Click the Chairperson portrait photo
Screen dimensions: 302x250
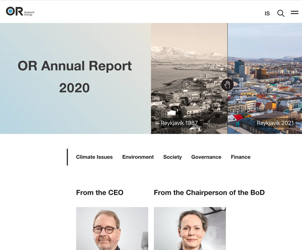[x=190, y=228]
